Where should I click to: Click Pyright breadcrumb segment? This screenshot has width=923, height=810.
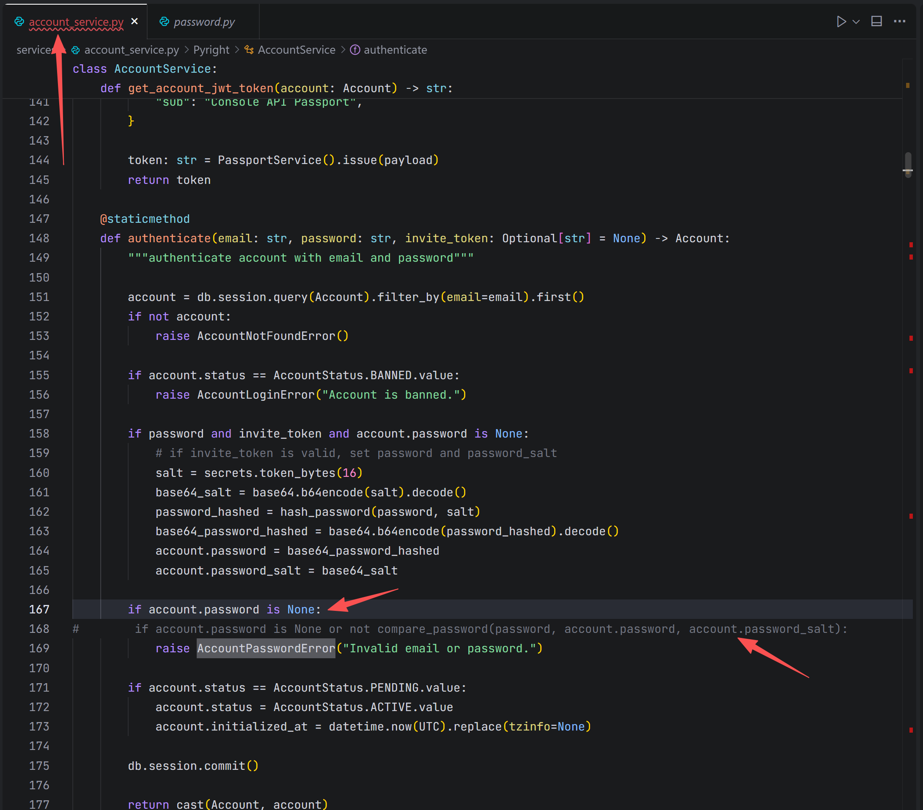pos(211,49)
